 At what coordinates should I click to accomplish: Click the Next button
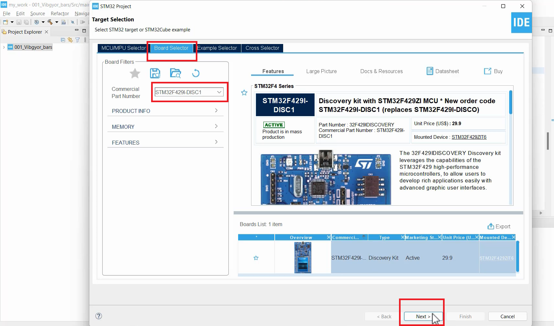[x=423, y=316]
